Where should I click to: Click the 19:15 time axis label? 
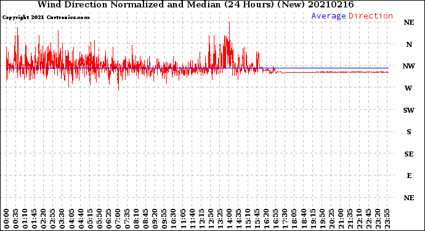(312, 219)
